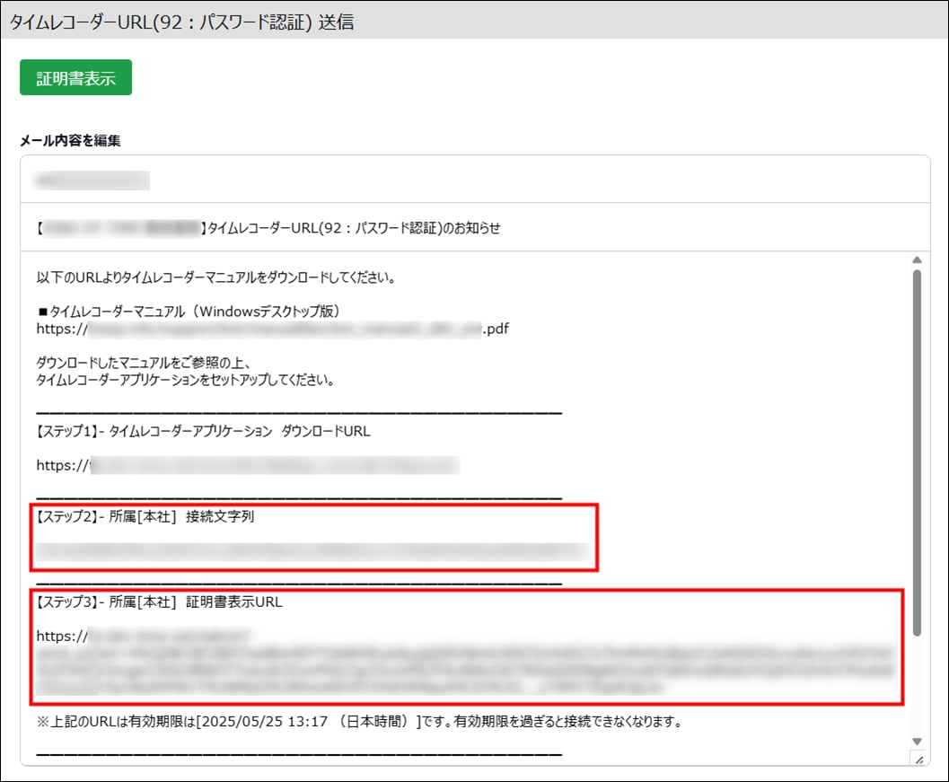
Task: Place cursor in the 有効期限 note line
Action: [x=359, y=723]
